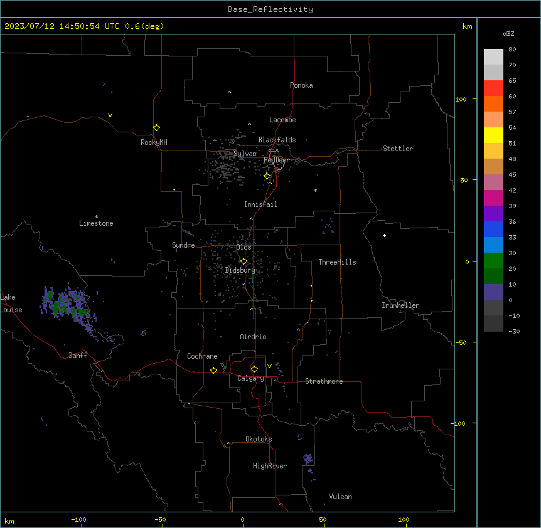This screenshot has height=528, width=541.
Task: Click the yellow diamond marker above RockyMH
Action: 157,128
